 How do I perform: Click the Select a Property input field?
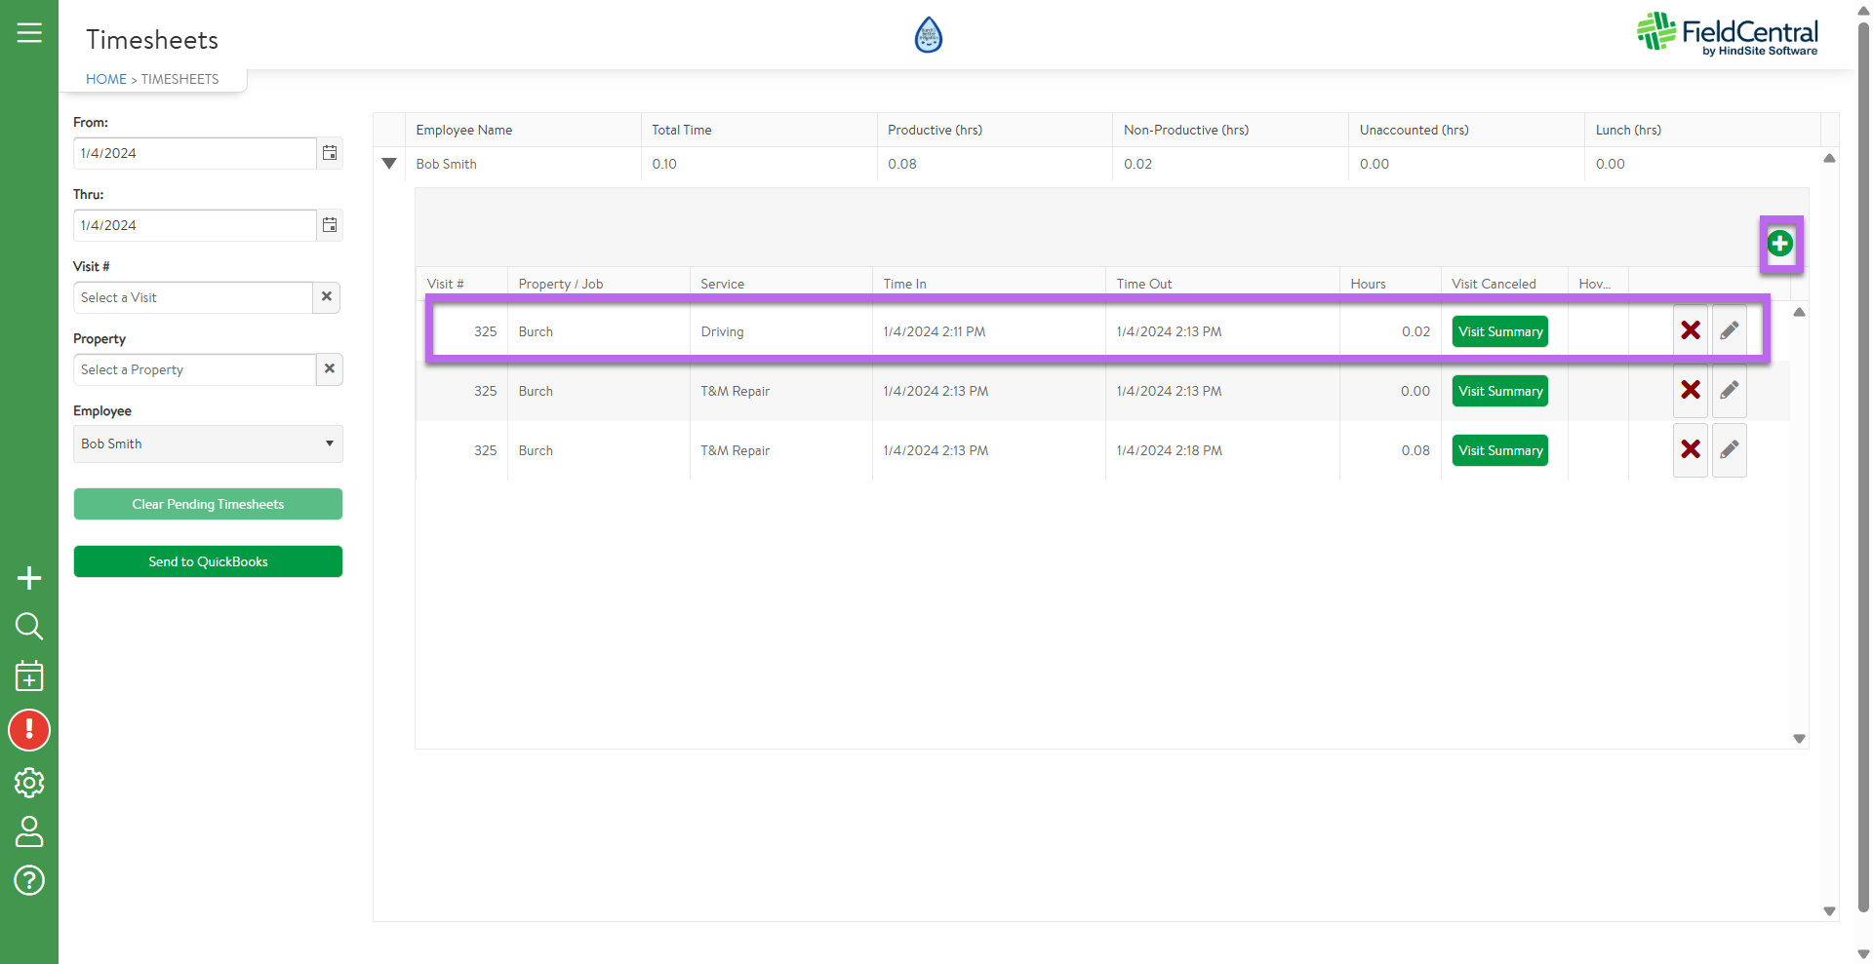(x=194, y=369)
